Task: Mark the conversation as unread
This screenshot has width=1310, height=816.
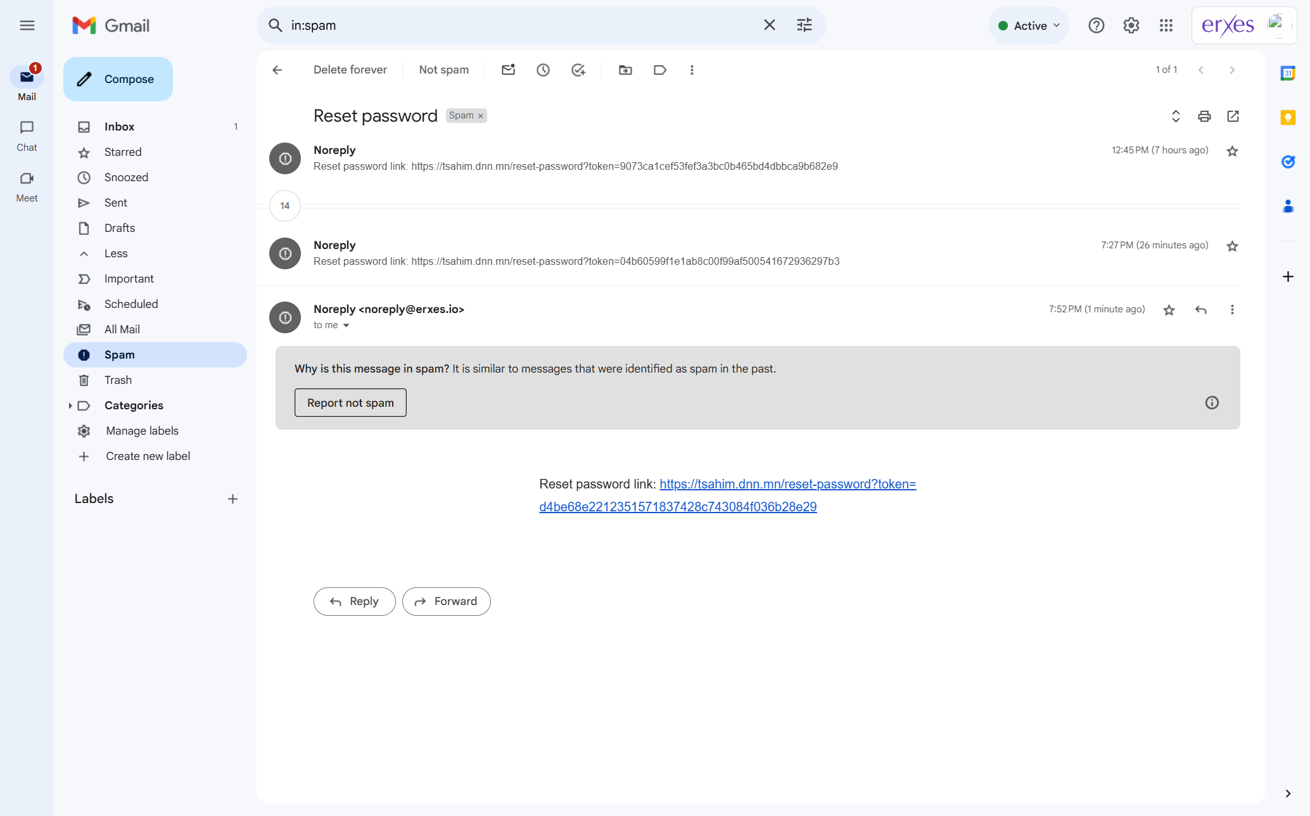Action: click(508, 70)
